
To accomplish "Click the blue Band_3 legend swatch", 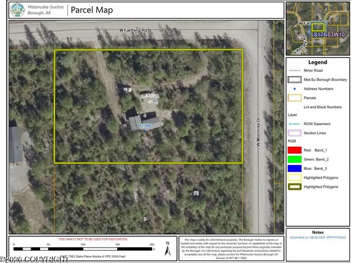I will pos(294,169).
